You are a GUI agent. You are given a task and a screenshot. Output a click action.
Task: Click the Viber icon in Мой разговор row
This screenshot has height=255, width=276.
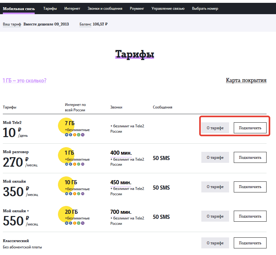(x=83, y=164)
